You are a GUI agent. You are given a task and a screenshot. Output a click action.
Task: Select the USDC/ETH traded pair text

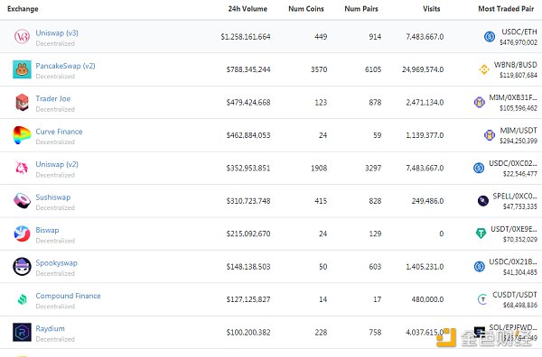519,32
